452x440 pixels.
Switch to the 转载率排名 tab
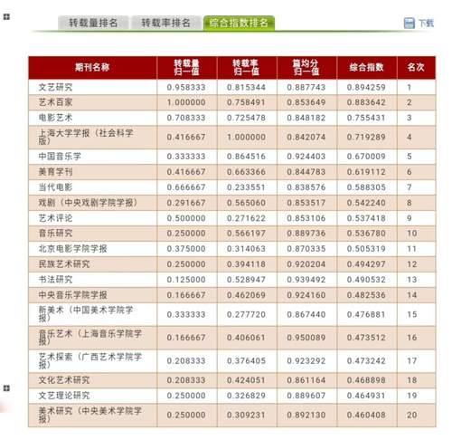coord(166,23)
